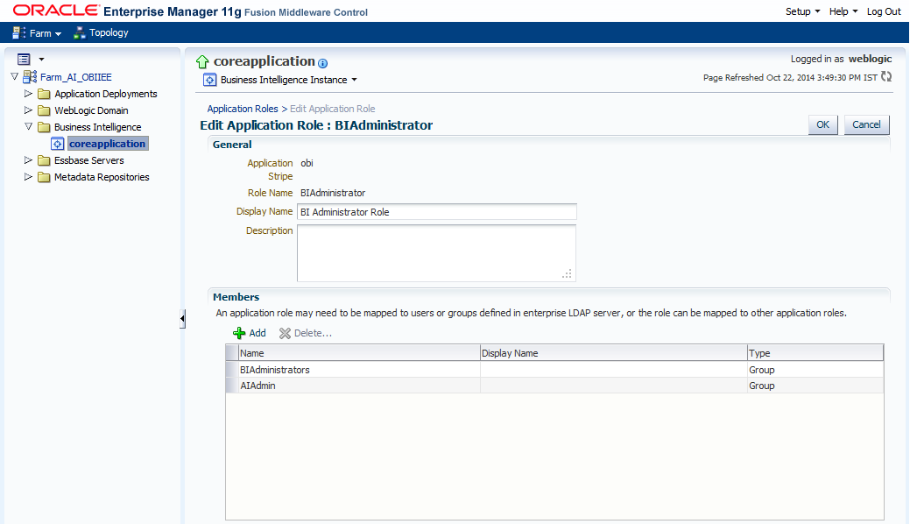
Task: Expand the WebLogic Domain folder
Action: click(28, 110)
